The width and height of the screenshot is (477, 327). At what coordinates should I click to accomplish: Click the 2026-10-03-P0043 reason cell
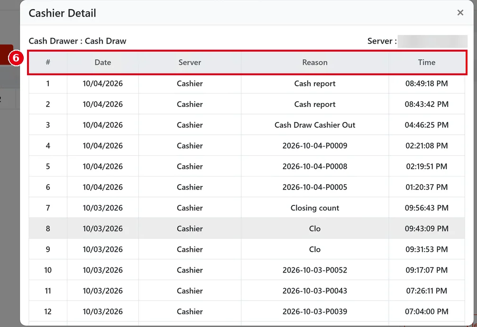tap(315, 291)
